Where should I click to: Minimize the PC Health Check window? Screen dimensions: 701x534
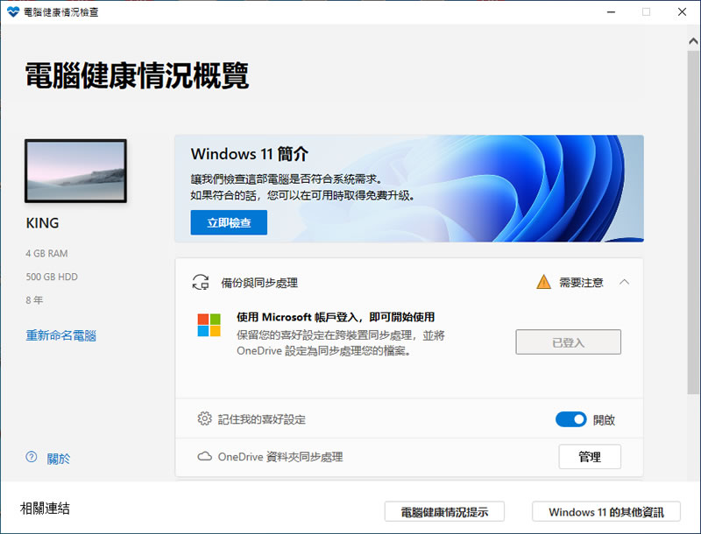click(611, 12)
